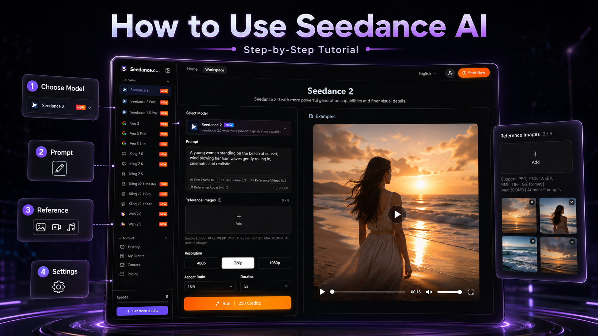
Task: Click Get more credits button
Action: point(142,311)
